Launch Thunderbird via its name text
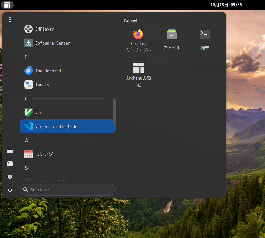This screenshot has width=265, height=238. tap(48, 71)
